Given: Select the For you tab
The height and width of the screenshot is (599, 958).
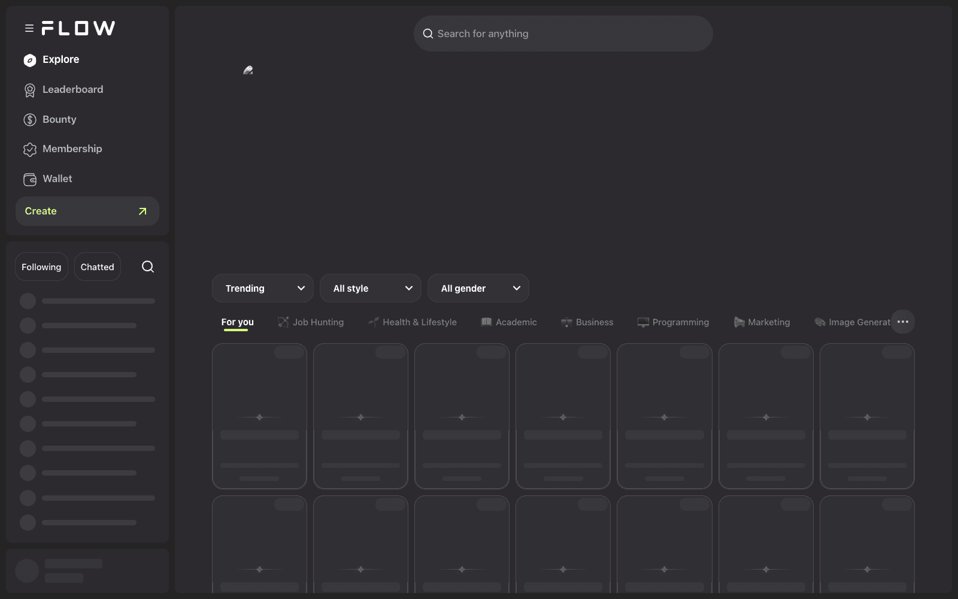Looking at the screenshot, I should (238, 322).
